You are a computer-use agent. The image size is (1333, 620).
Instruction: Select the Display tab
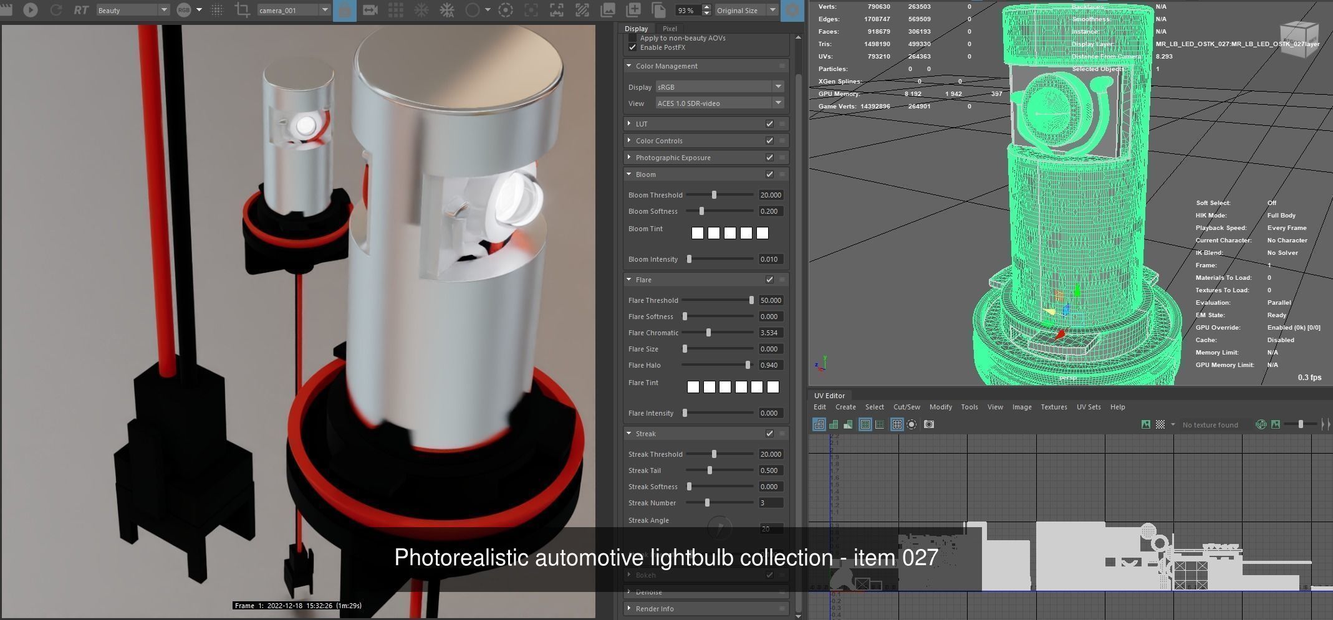(636, 29)
